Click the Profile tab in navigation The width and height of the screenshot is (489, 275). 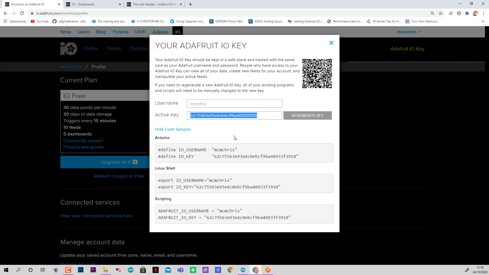click(x=91, y=49)
